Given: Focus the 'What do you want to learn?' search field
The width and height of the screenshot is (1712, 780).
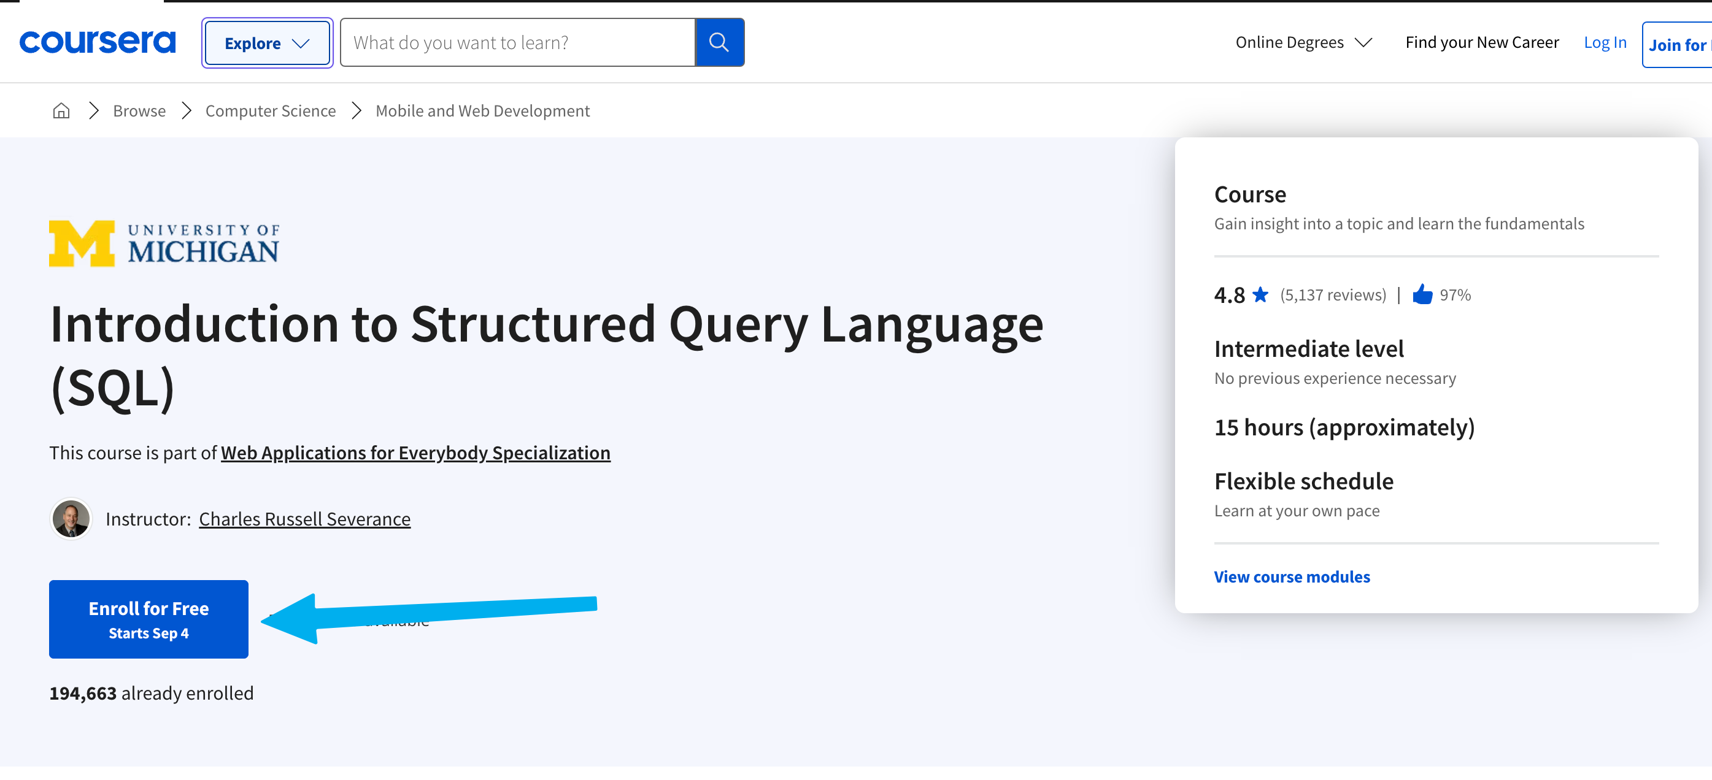Looking at the screenshot, I should (x=518, y=42).
